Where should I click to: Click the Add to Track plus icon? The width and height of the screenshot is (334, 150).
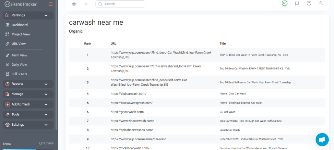pyautogui.click(x=7, y=104)
